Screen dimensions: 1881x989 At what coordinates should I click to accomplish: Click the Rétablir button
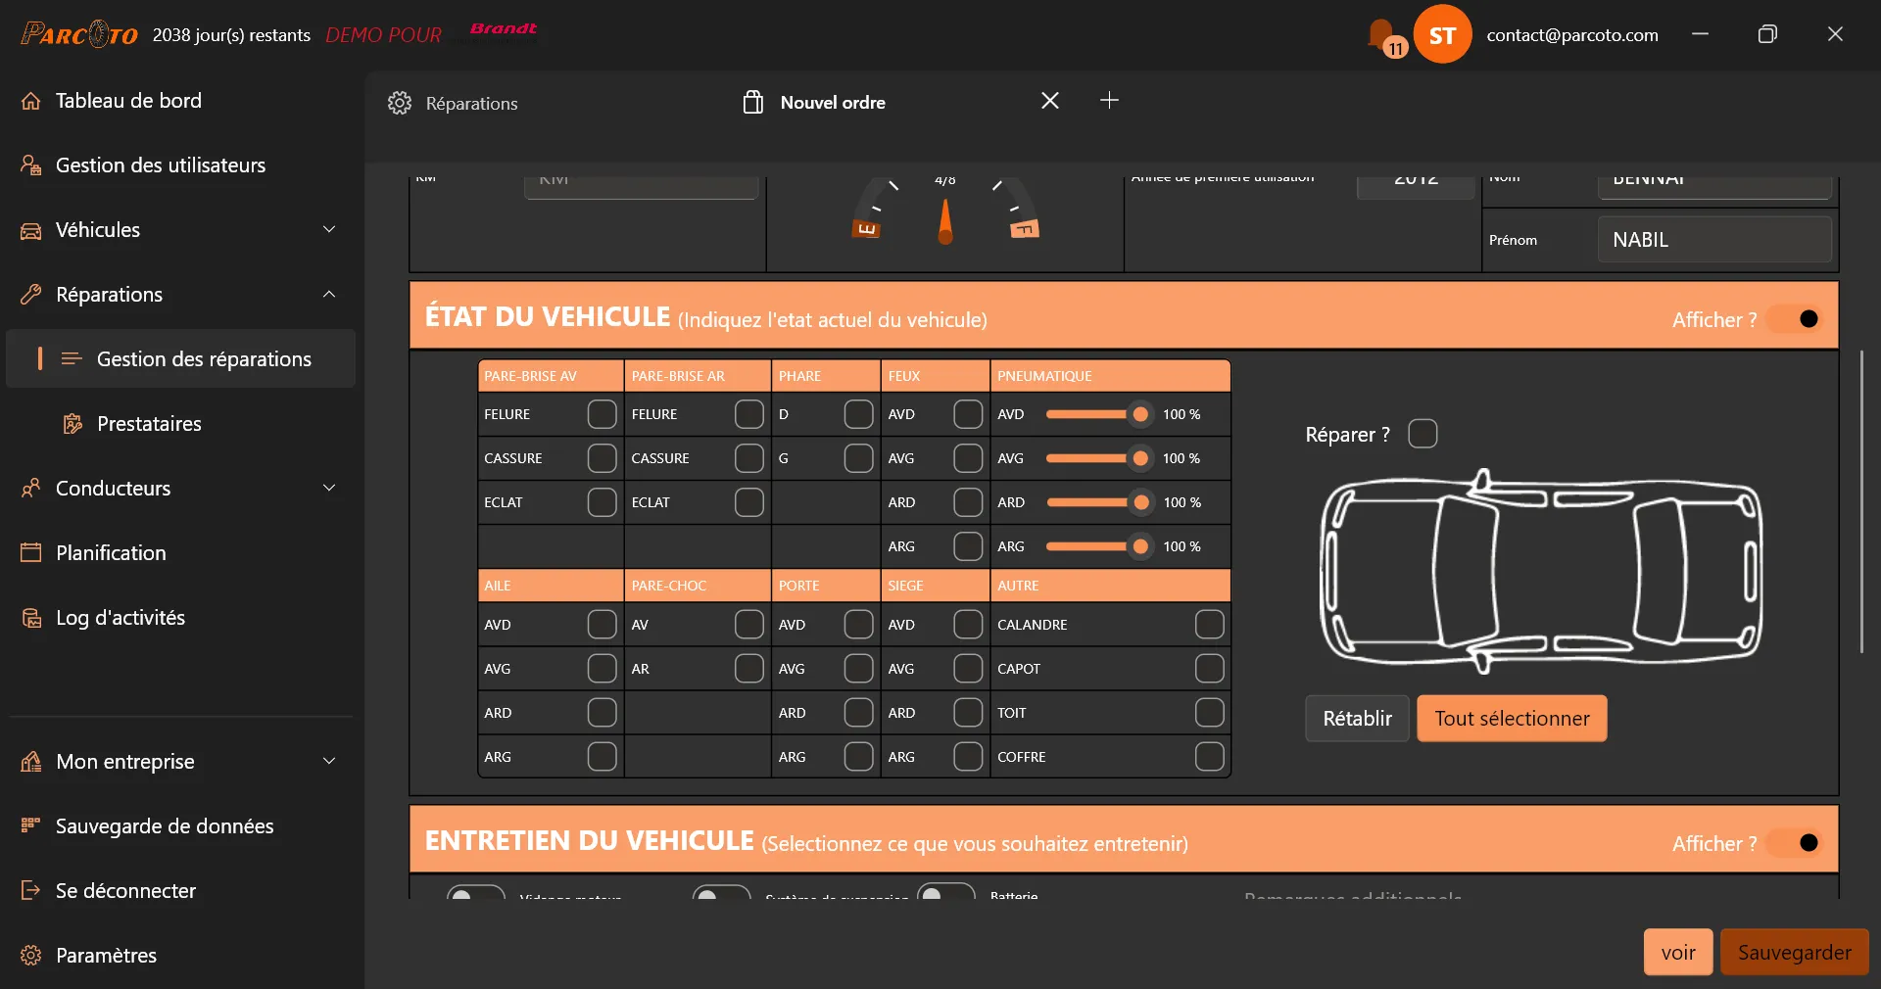click(x=1357, y=719)
